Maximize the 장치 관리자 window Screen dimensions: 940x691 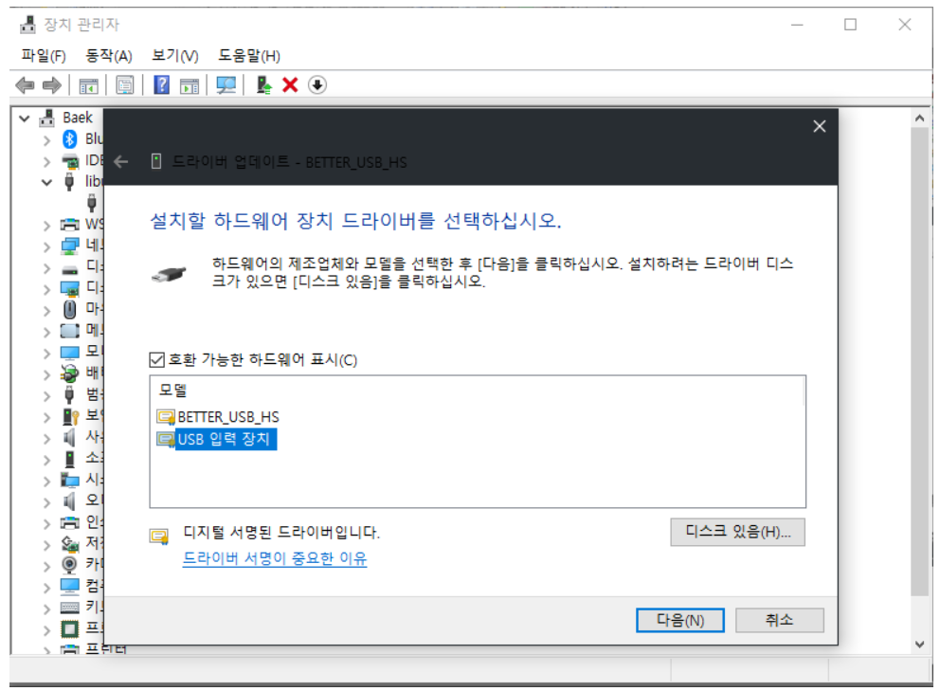[850, 25]
